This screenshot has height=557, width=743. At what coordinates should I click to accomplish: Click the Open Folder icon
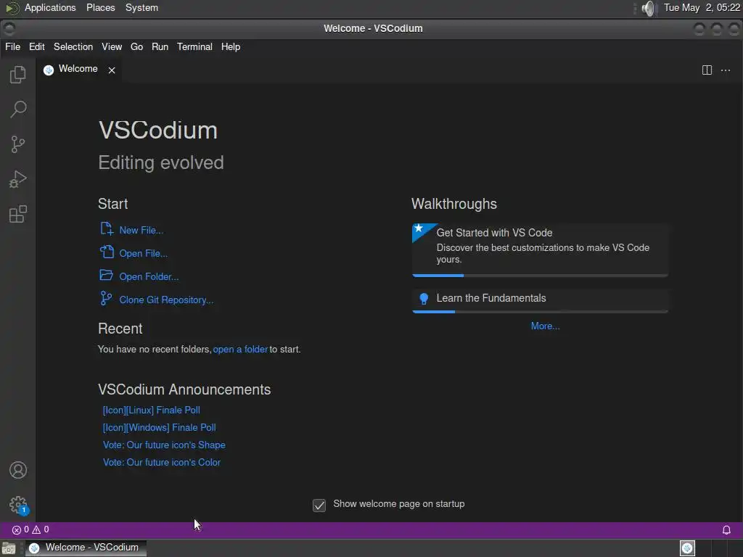106,275
